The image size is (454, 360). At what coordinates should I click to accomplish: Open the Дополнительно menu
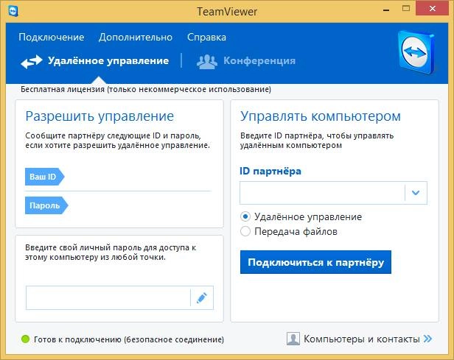tap(136, 38)
